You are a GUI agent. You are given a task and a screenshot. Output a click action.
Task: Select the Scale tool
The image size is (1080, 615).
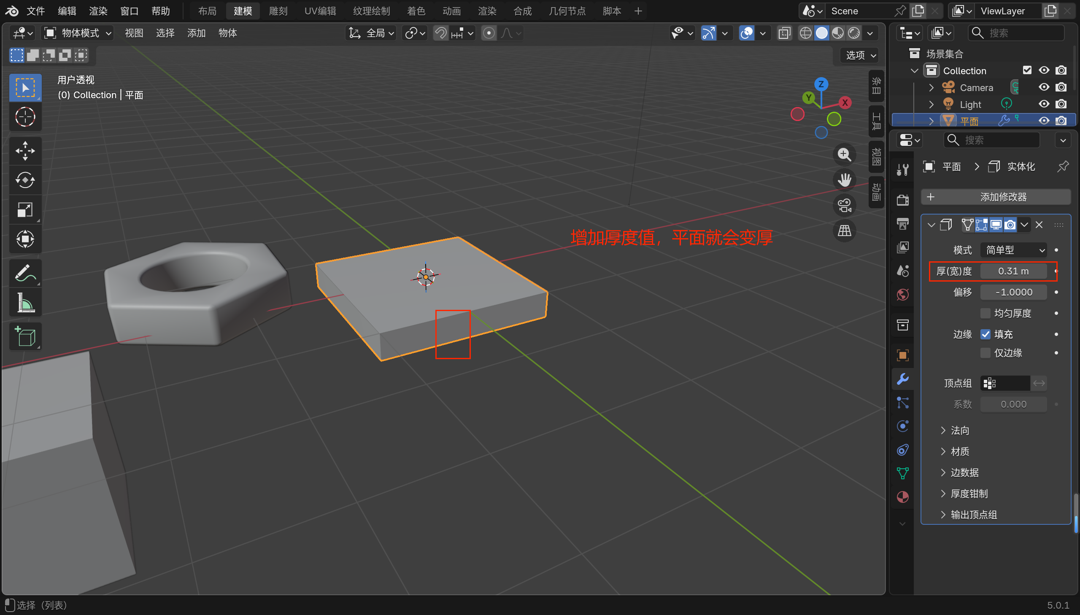(25, 210)
